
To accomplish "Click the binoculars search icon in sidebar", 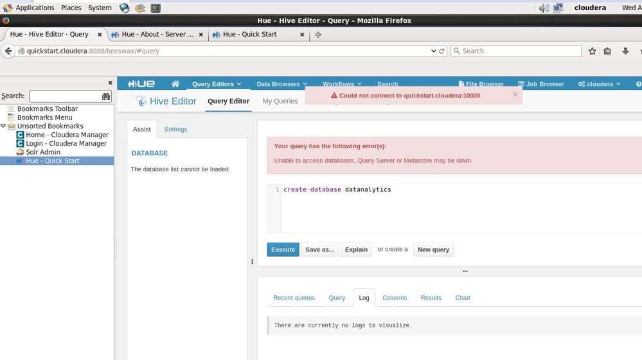I will pyautogui.click(x=106, y=96).
